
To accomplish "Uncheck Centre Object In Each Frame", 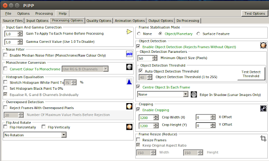I will (x=138, y=87).
